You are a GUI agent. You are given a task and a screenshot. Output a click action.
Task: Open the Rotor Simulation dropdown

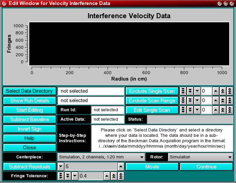coord(200,157)
